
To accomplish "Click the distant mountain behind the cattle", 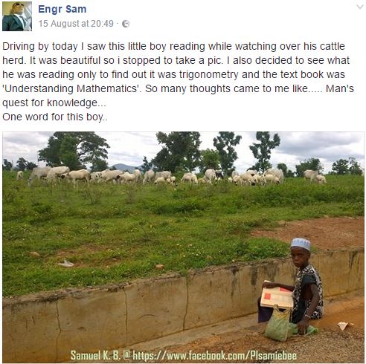I will [124, 167].
